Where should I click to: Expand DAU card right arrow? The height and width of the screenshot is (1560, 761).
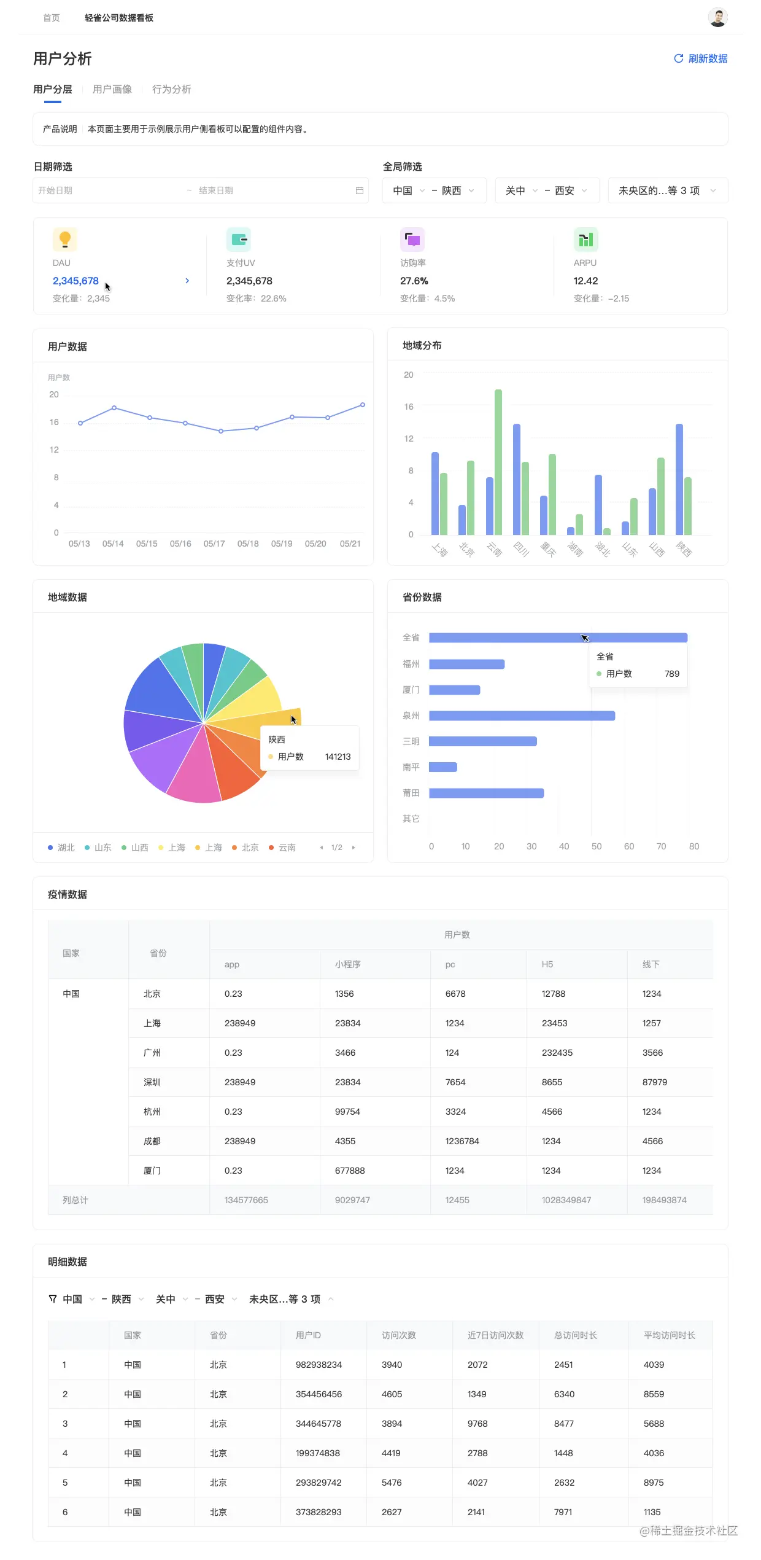click(187, 281)
